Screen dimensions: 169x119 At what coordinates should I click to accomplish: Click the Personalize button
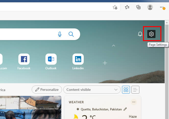pos(47,90)
